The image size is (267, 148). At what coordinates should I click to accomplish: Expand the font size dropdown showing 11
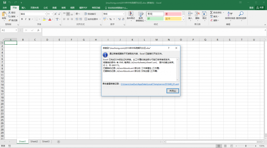[x=52, y=14]
